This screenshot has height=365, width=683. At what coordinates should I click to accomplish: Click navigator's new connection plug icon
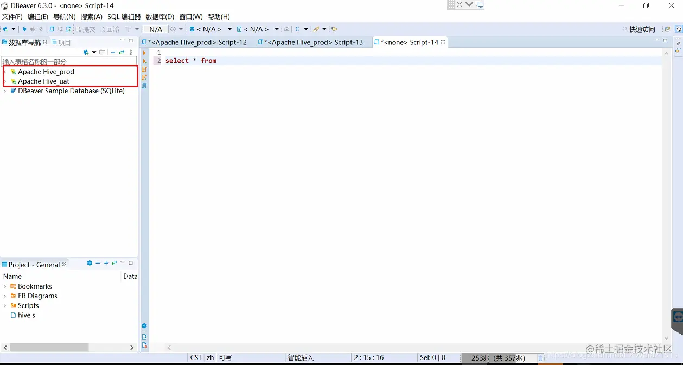[86, 52]
